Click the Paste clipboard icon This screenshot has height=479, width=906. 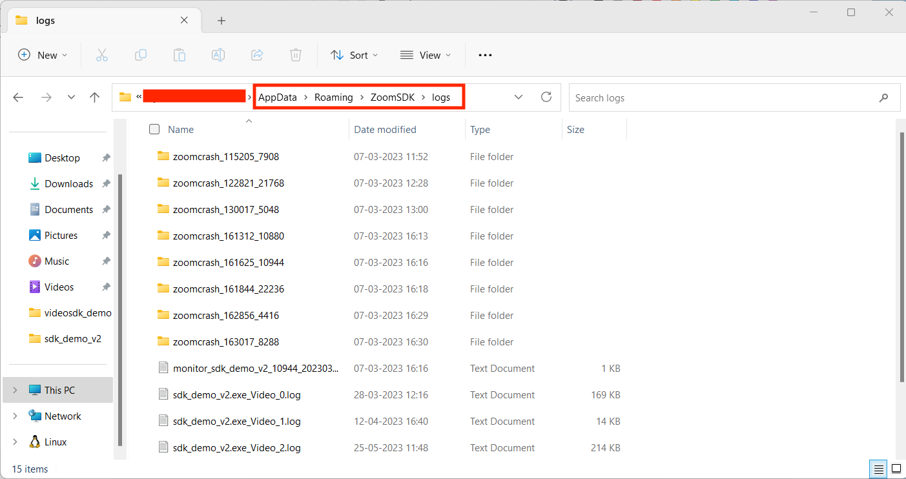[180, 55]
